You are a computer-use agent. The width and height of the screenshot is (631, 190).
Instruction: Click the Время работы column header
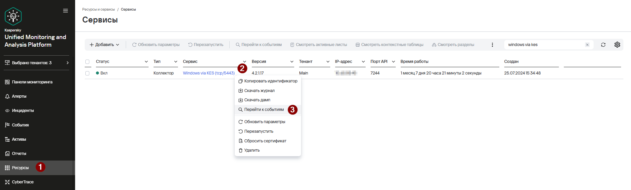coord(414,62)
